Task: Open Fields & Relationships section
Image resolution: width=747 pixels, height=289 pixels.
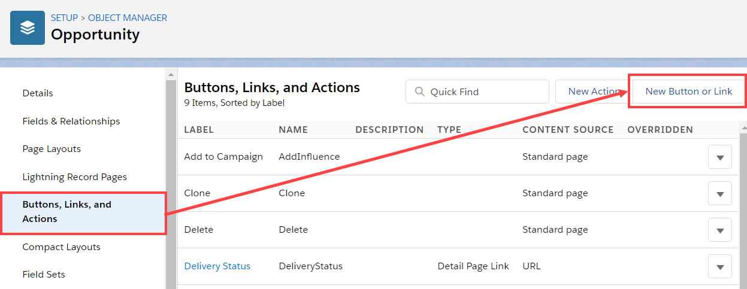Action: point(71,121)
